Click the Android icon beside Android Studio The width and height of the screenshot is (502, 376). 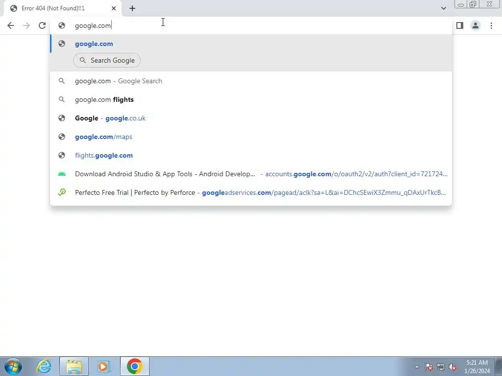[x=62, y=174]
